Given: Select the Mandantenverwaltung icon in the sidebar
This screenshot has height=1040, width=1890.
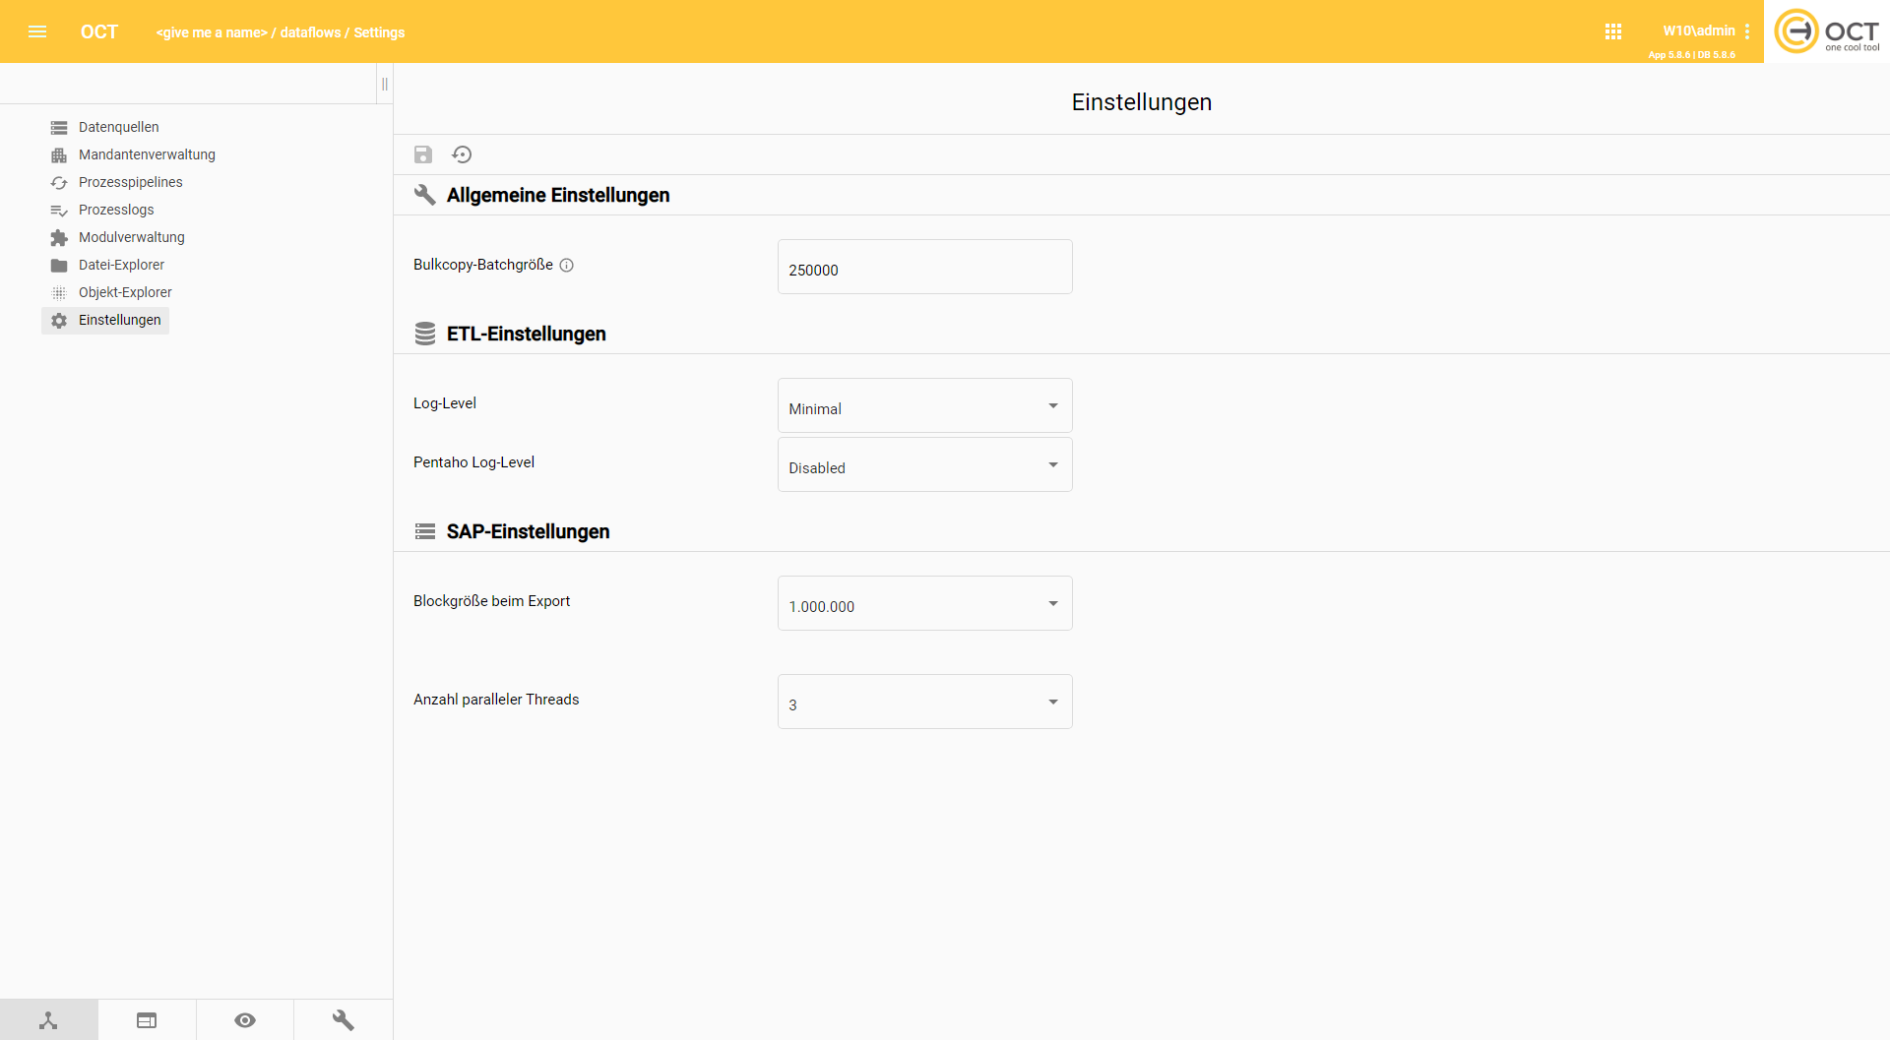Looking at the screenshot, I should pos(58,154).
